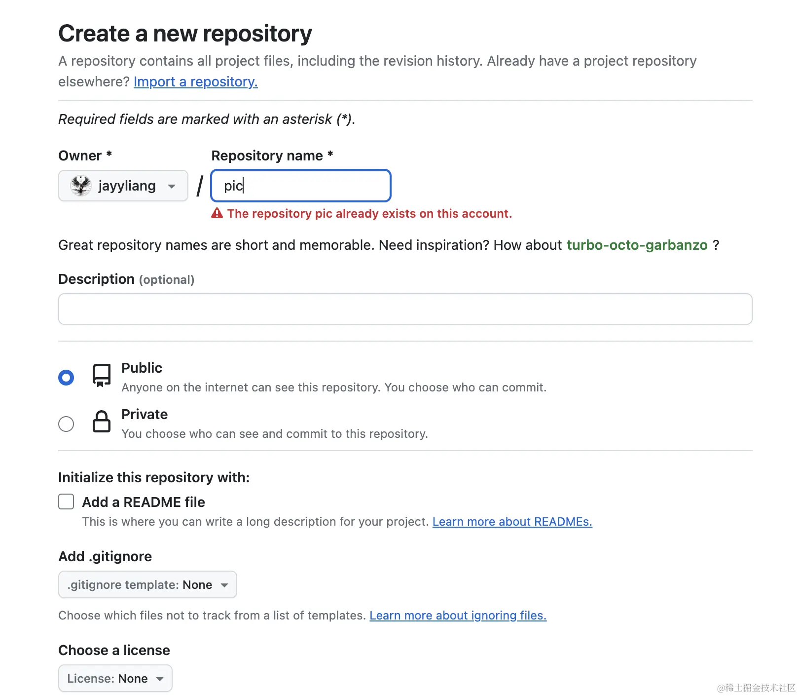Open the License None dropdown
799x696 pixels.
tap(115, 678)
